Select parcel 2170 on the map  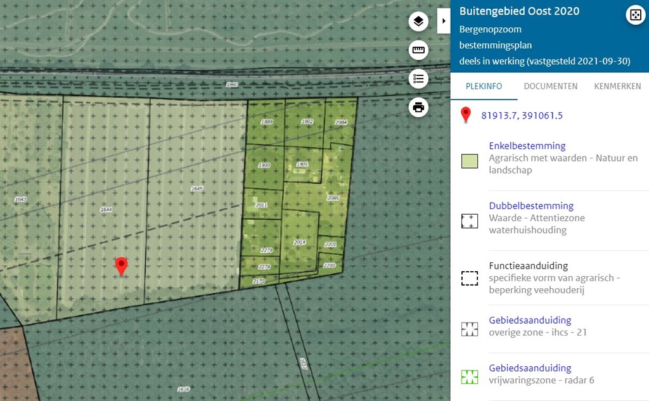click(x=259, y=281)
